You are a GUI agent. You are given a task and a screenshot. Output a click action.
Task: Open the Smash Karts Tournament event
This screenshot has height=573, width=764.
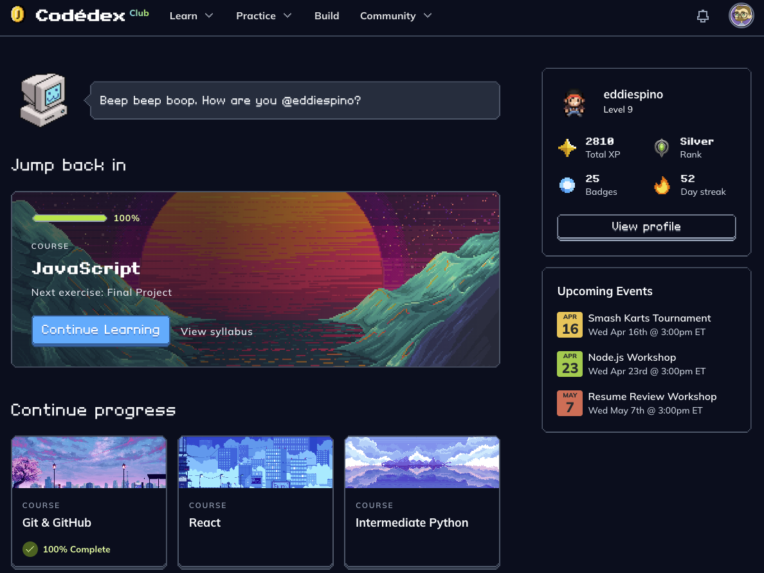pos(649,318)
